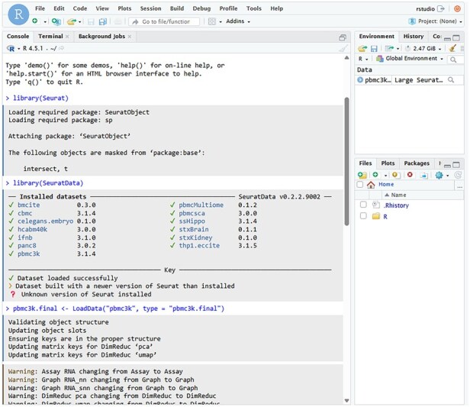470x407 pixels.
Task: Open the Project: (None) dropdown
Action: 436,21
